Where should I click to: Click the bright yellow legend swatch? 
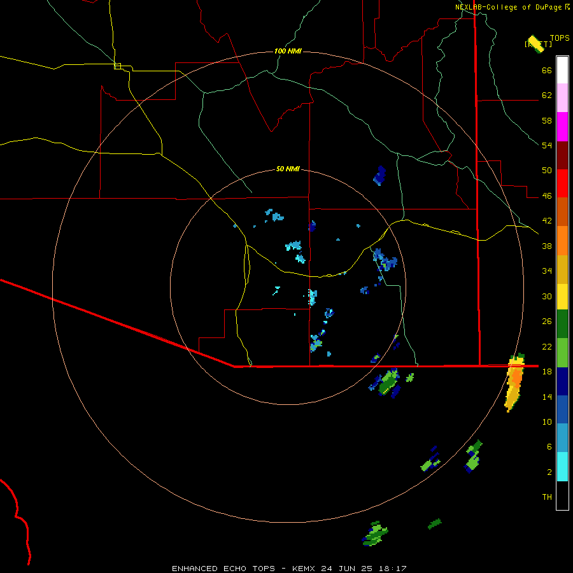coord(562,297)
